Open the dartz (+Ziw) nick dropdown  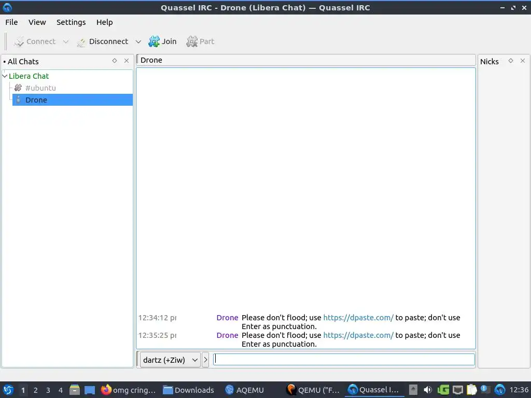[x=170, y=360]
